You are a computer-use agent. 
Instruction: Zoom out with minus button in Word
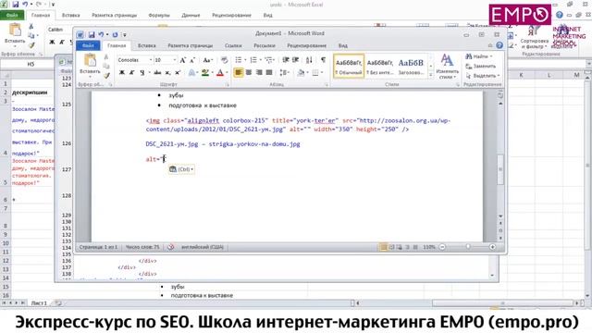(x=442, y=247)
